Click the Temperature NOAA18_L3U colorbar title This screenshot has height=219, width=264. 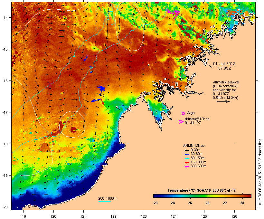(202, 191)
